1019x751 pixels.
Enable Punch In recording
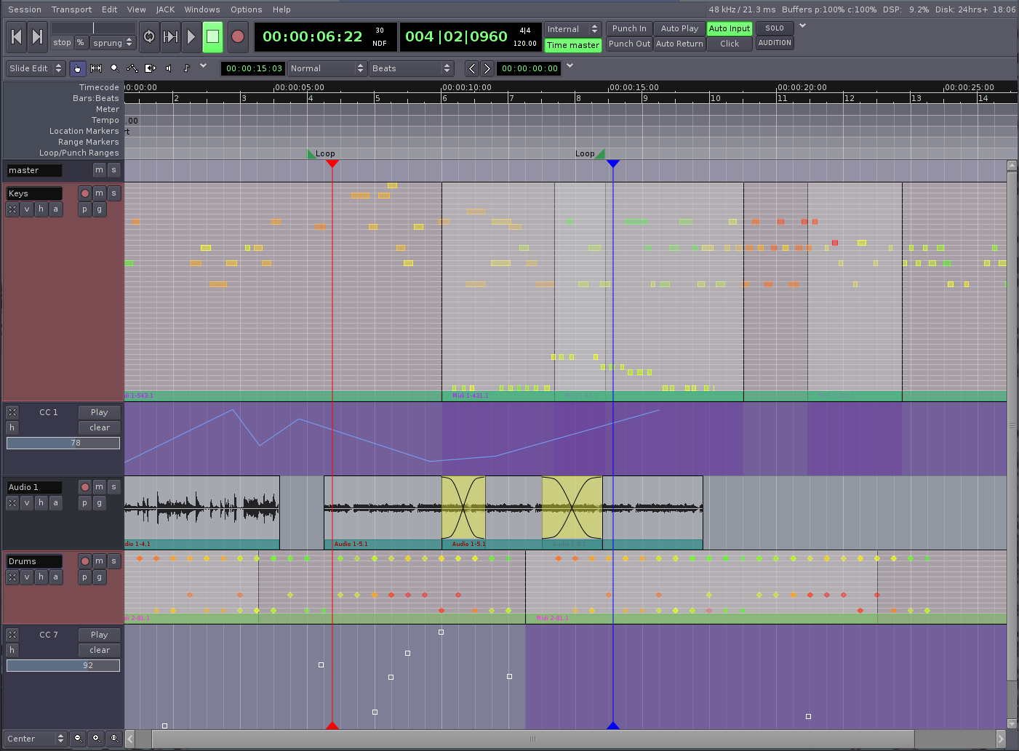629,28
